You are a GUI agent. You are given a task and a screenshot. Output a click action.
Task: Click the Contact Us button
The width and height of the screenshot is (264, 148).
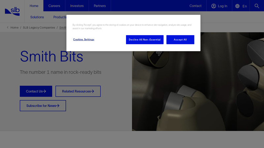point(36,91)
